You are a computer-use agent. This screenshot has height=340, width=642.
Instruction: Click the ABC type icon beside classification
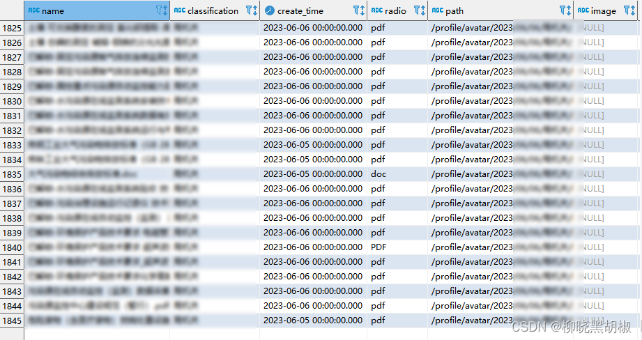(x=180, y=10)
